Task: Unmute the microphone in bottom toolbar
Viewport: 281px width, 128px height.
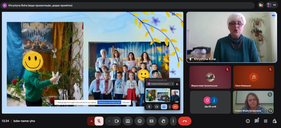Action: point(99,121)
